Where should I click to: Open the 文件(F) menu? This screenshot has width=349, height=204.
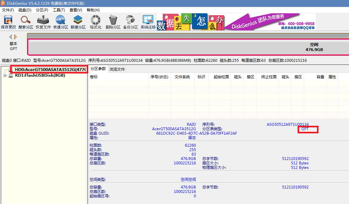[x=8, y=10]
